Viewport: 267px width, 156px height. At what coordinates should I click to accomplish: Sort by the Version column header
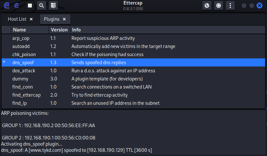(x=59, y=30)
